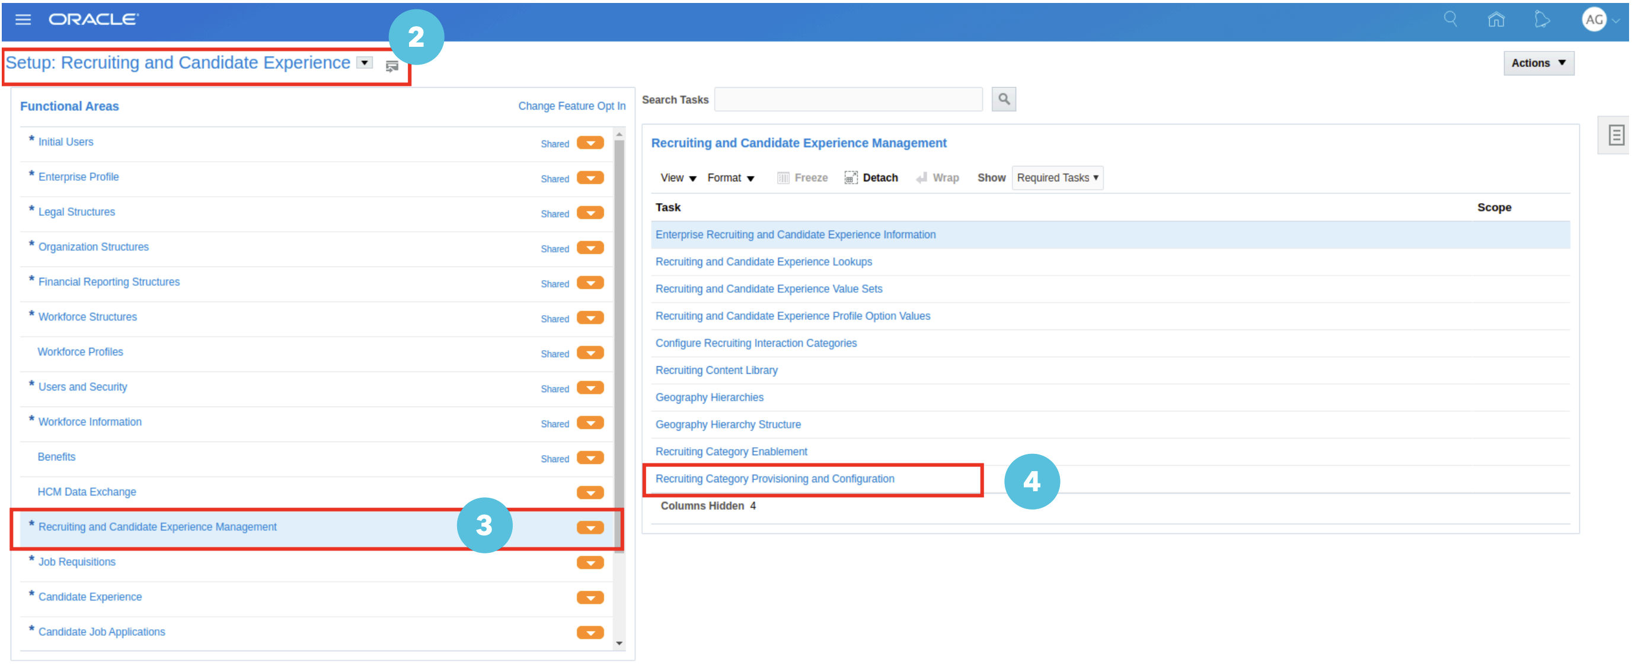Image resolution: width=1635 pixels, height=666 pixels.
Task: Select the Candidate Job Applications functional area
Action: pyautogui.click(x=101, y=632)
